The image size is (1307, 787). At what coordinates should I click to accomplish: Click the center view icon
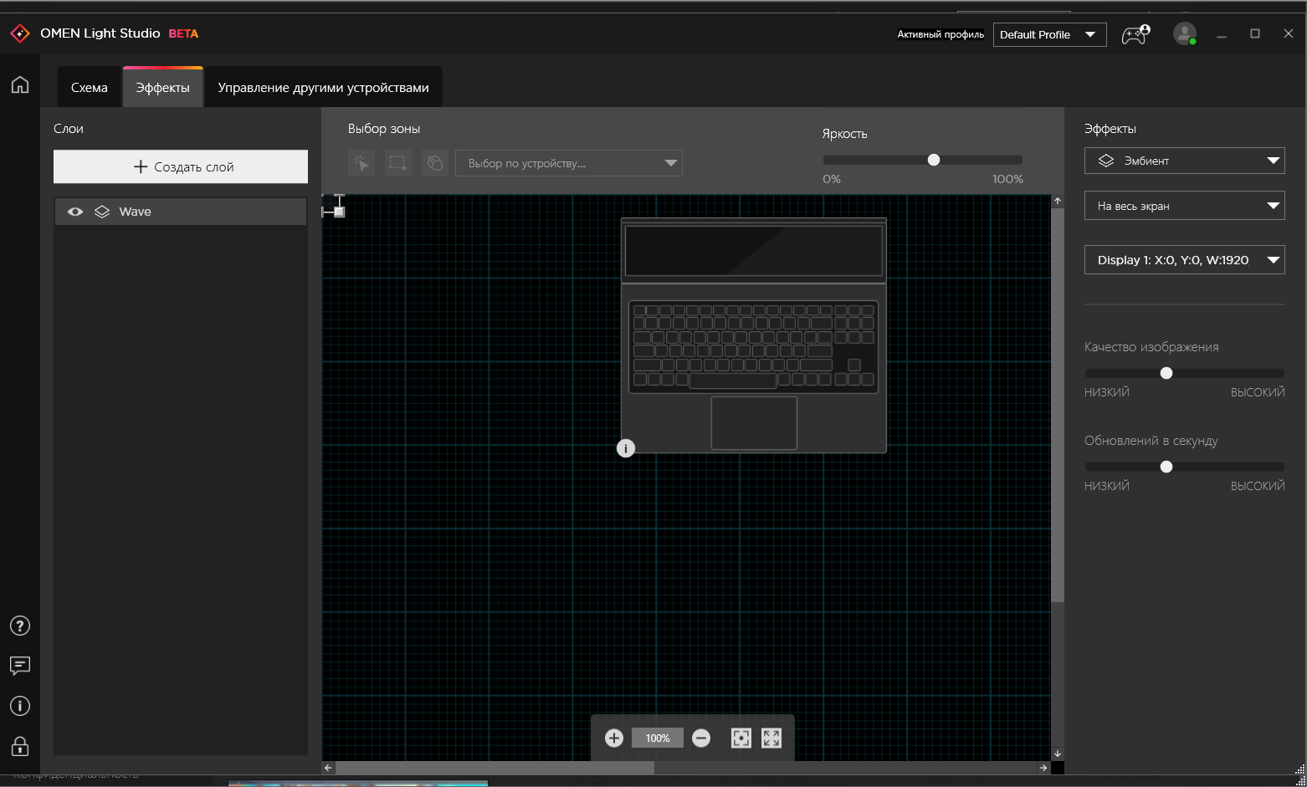pos(741,738)
